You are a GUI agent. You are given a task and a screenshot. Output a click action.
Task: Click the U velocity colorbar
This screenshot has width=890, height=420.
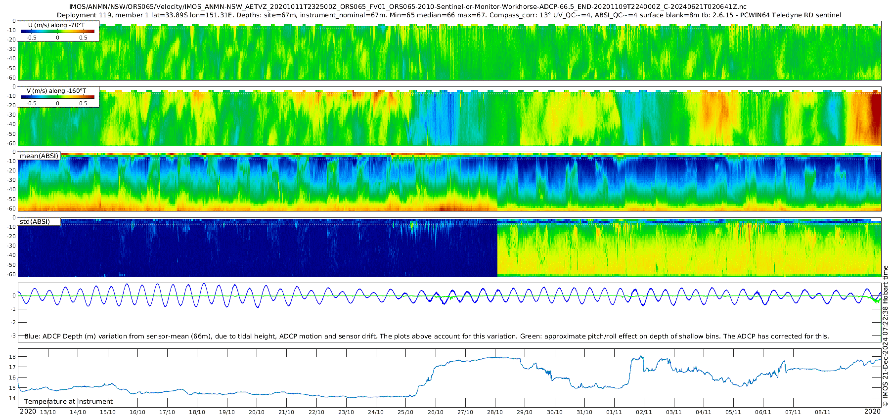coord(57,31)
